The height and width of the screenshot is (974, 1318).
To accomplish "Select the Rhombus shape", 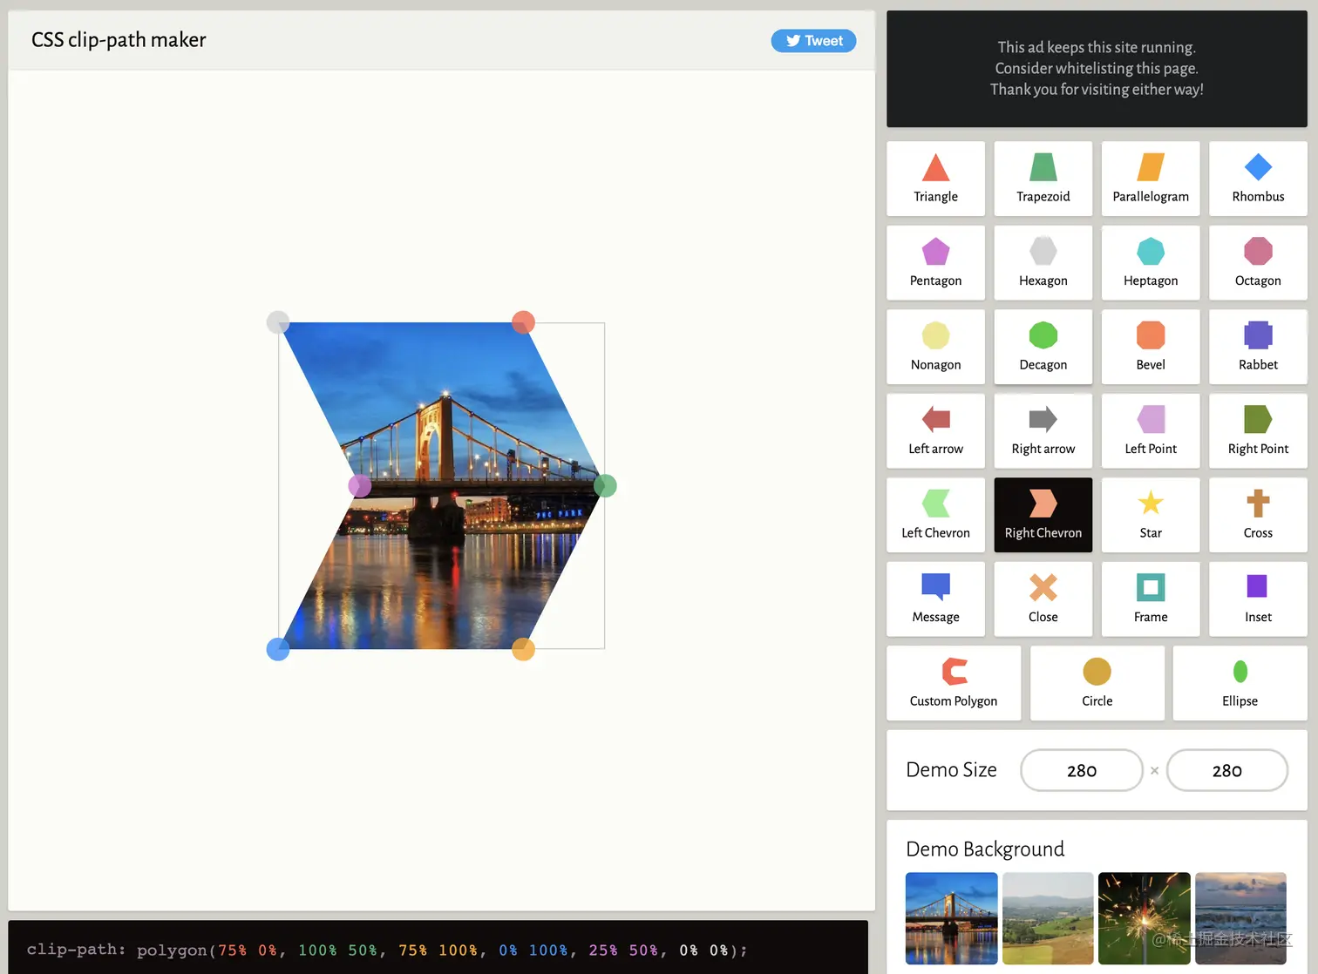I will (x=1258, y=179).
